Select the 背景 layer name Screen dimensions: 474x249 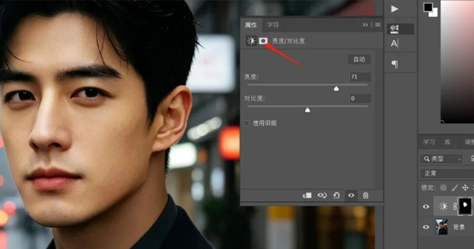[459, 227]
